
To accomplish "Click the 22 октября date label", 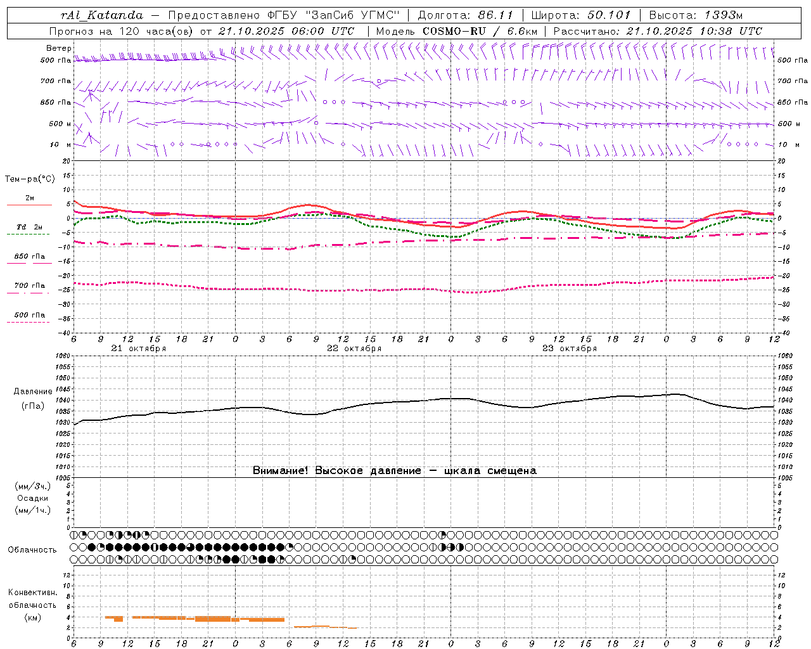I will tap(354, 349).
